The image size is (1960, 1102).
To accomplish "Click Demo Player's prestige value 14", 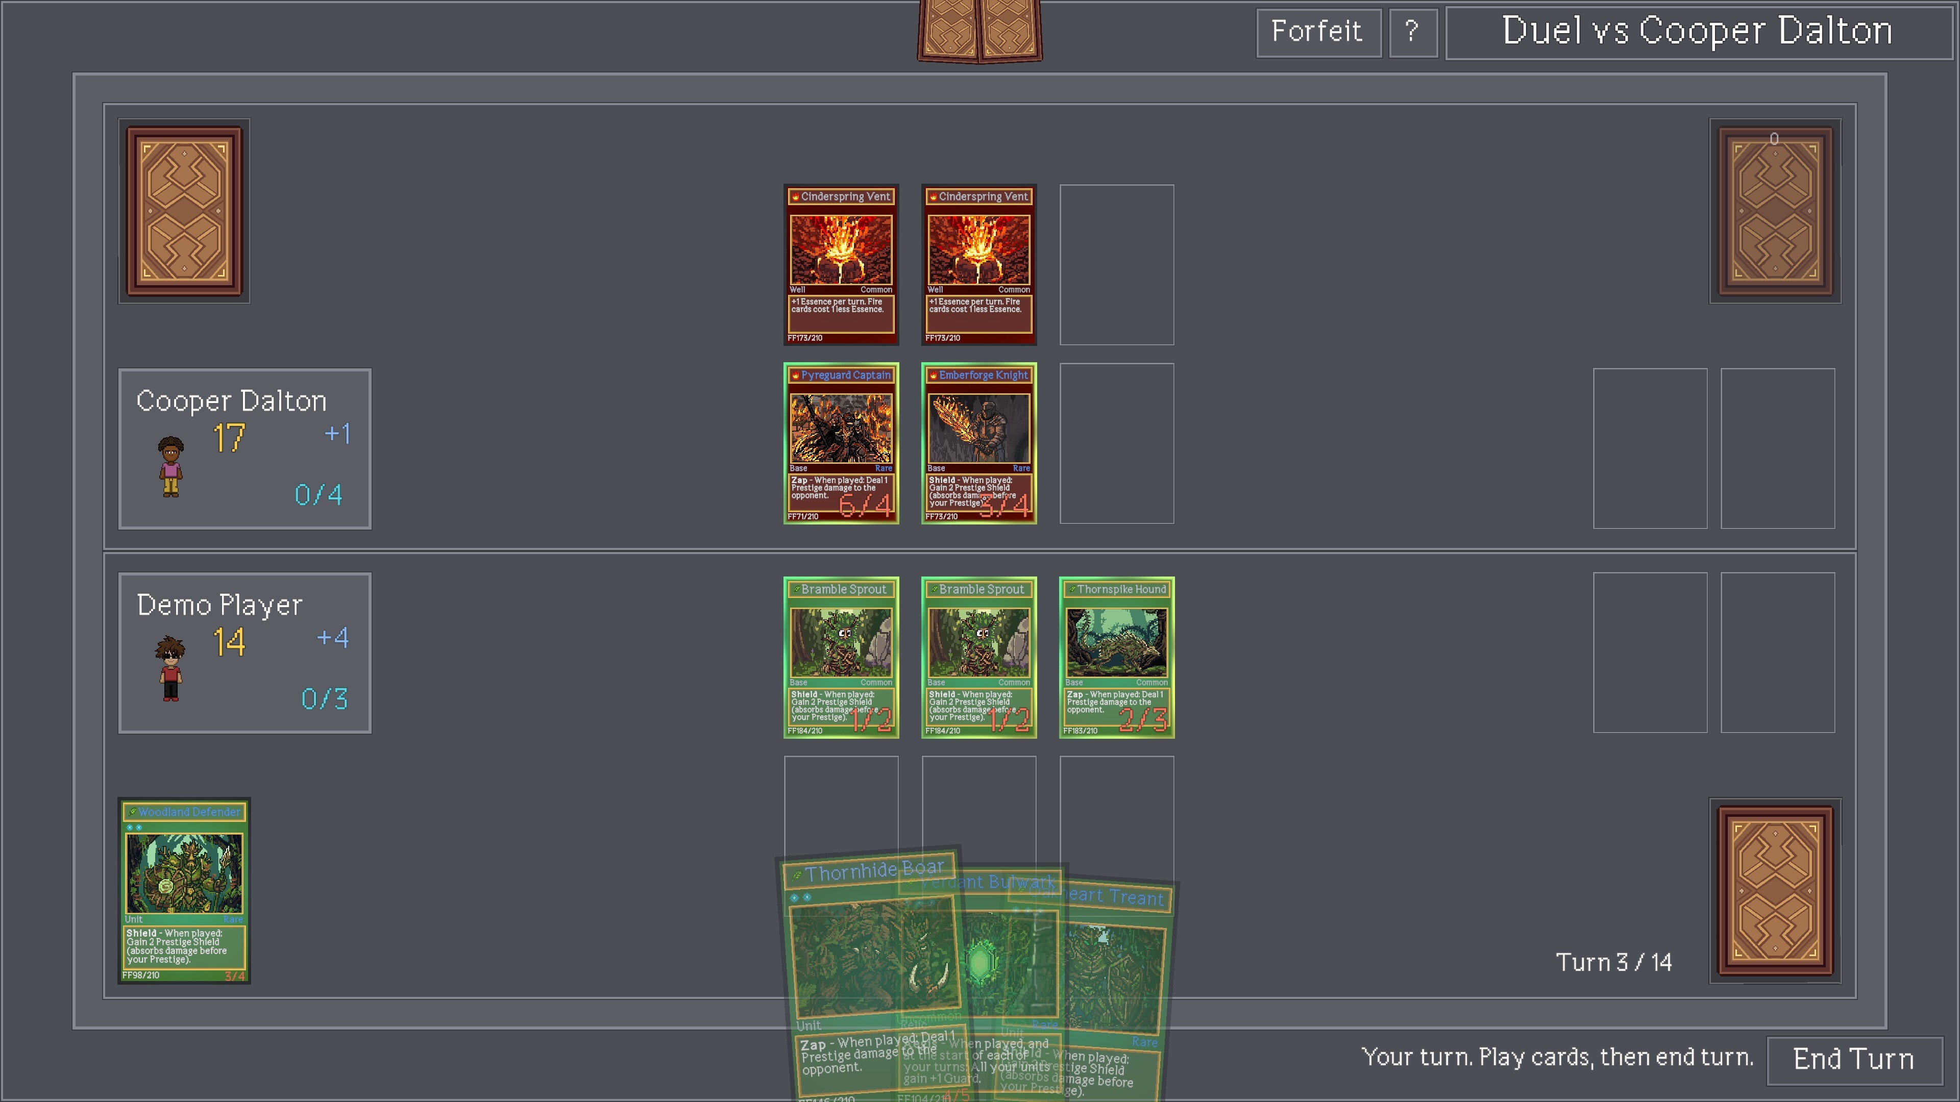I will pyautogui.click(x=229, y=642).
